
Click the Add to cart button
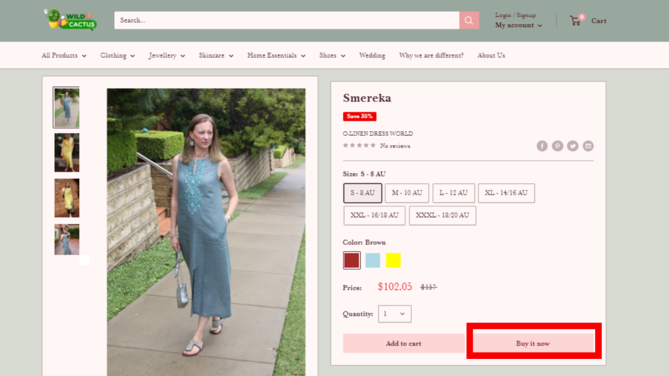coord(403,343)
